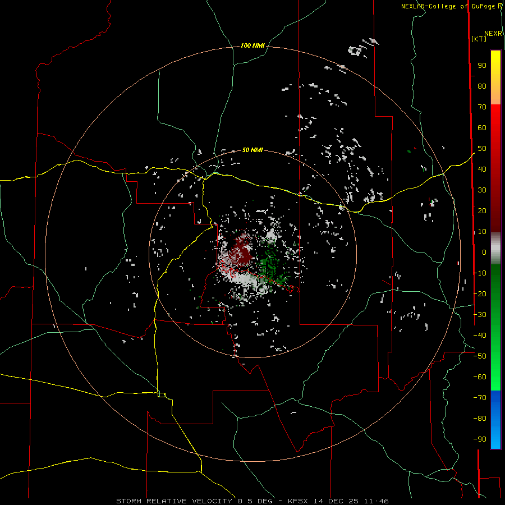The image size is (505, 505).
Task: Click the -90 value on the velocity scale
Action: [x=480, y=439]
